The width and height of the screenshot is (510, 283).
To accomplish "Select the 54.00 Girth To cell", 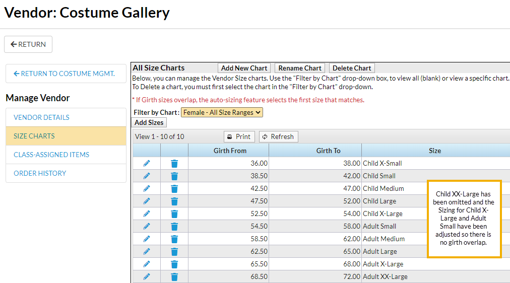I will pyautogui.click(x=315, y=214).
